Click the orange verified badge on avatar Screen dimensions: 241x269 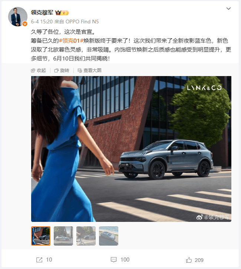[x=25, y=24]
